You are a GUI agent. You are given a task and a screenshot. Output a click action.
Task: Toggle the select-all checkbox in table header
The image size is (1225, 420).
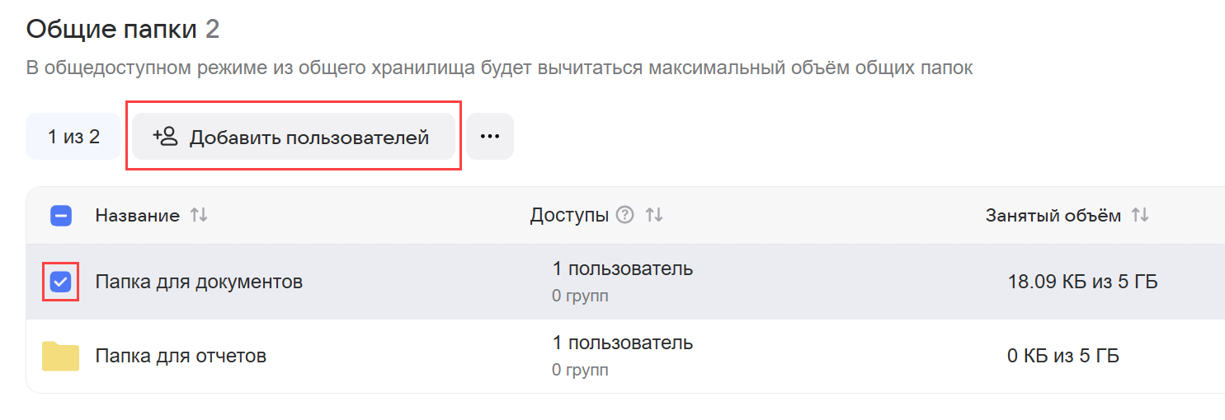tap(61, 216)
